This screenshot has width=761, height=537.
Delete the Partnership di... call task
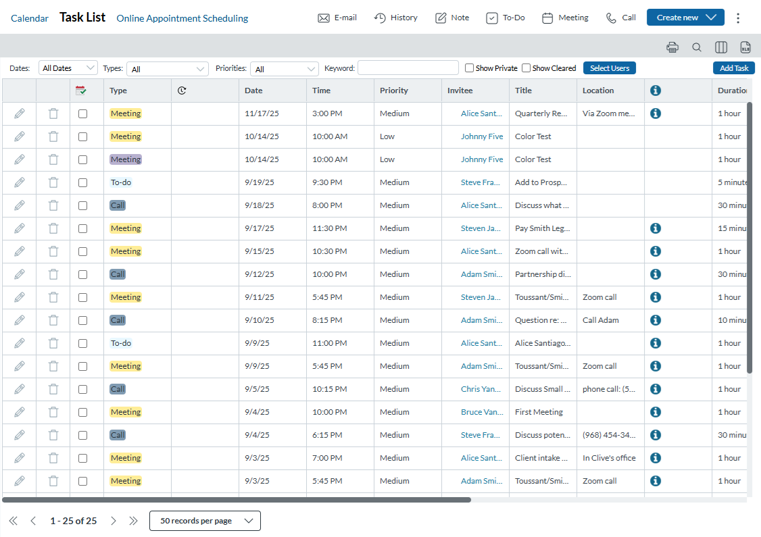tap(53, 274)
